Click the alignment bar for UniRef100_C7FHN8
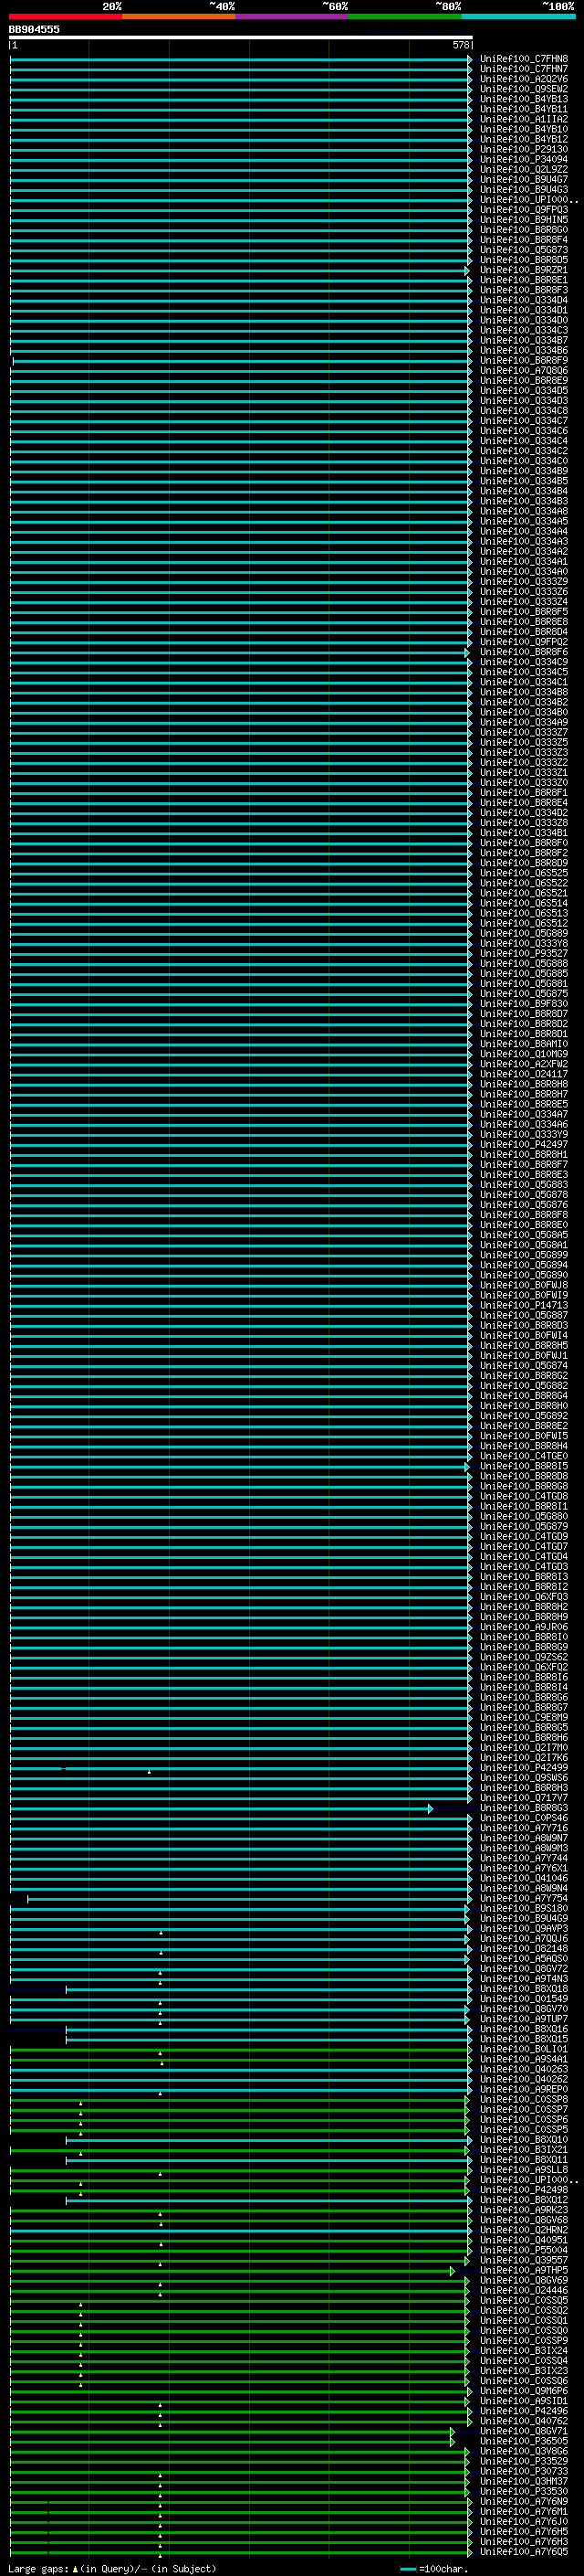This screenshot has width=584, height=2576. tap(241, 59)
